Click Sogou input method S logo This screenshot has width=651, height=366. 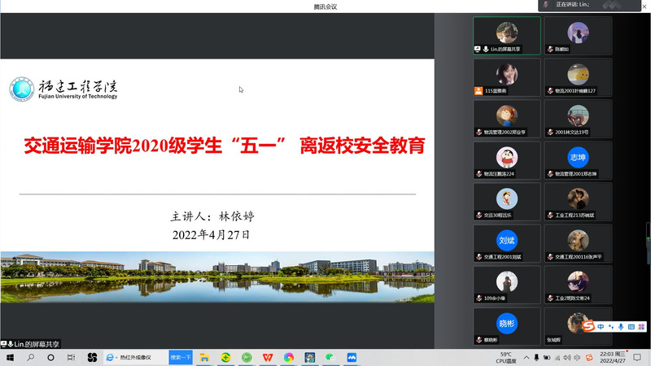pos(588,326)
